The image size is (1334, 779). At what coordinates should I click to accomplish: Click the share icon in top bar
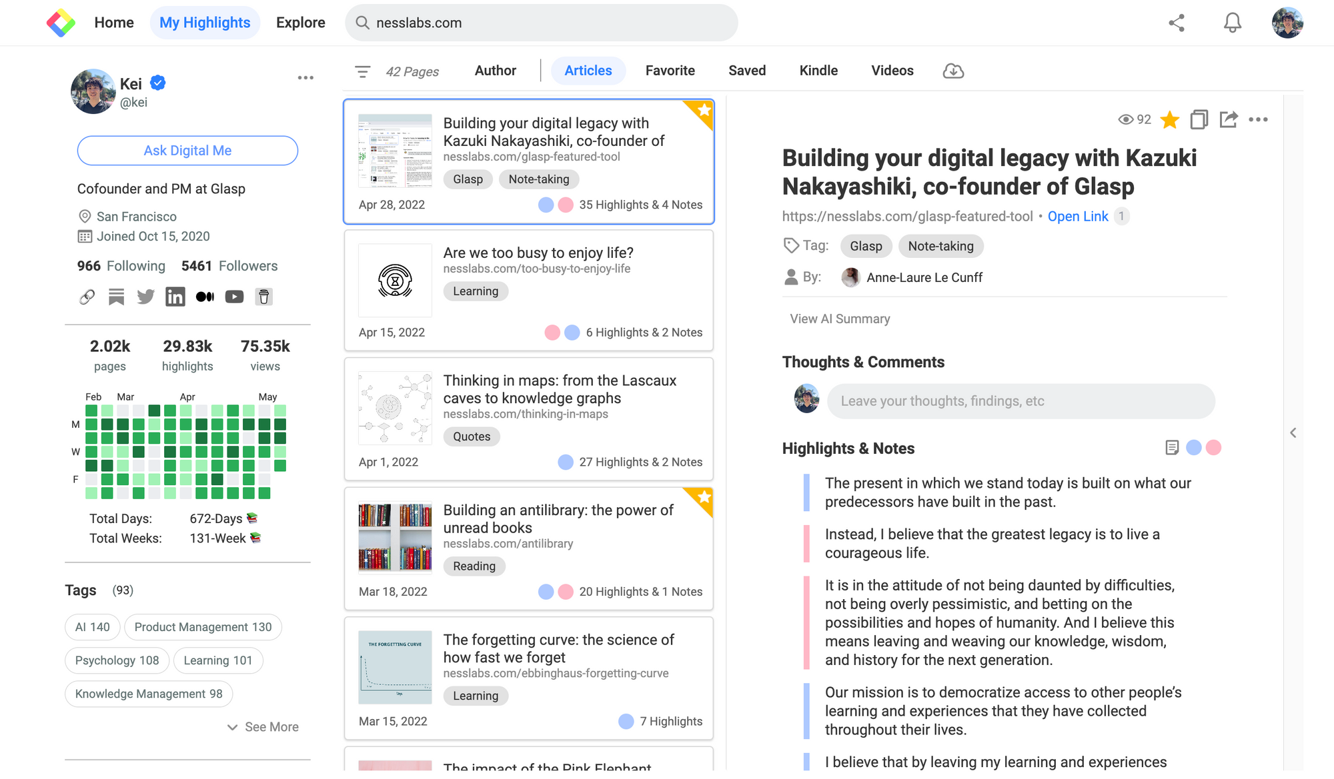click(x=1177, y=23)
